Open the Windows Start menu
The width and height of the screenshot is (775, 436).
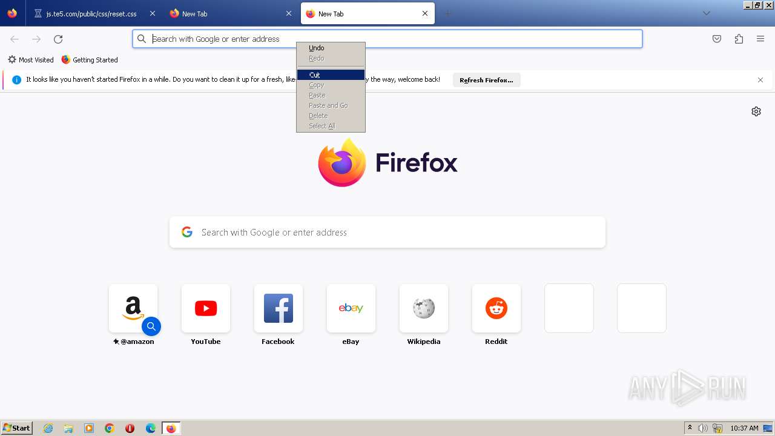(x=16, y=428)
